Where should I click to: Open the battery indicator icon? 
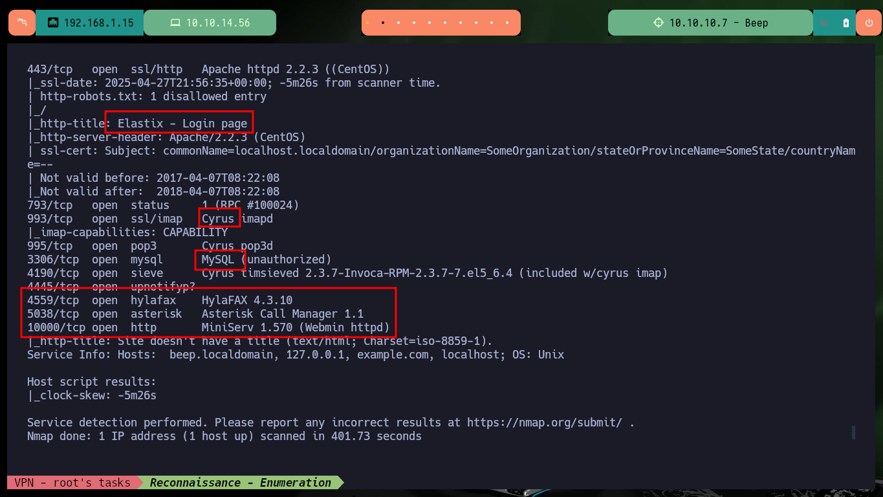[845, 23]
